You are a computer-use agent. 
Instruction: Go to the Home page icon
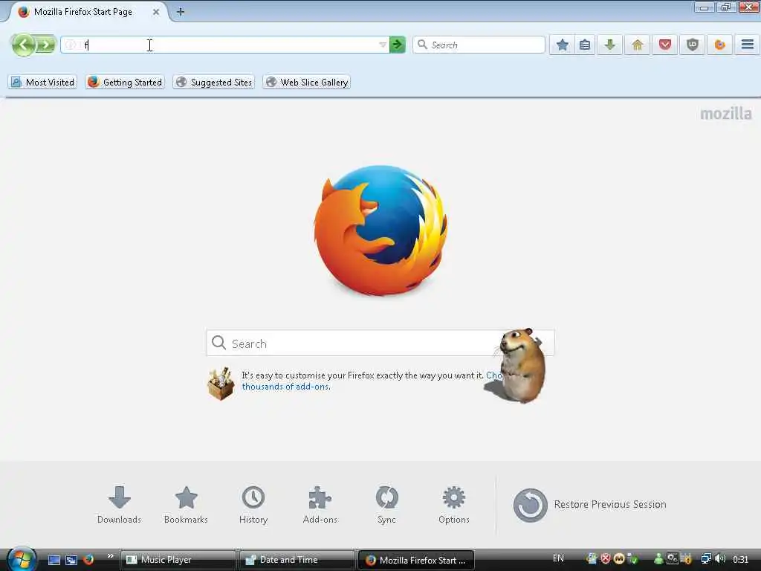pos(638,45)
